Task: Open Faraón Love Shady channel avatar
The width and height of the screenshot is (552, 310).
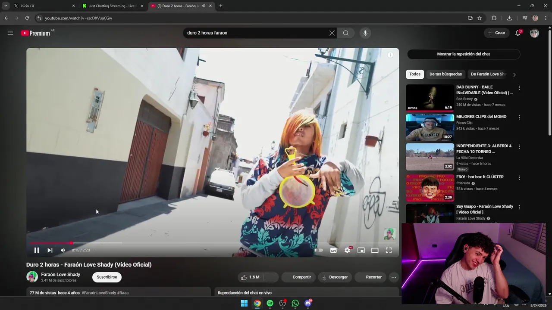Action: point(32,276)
